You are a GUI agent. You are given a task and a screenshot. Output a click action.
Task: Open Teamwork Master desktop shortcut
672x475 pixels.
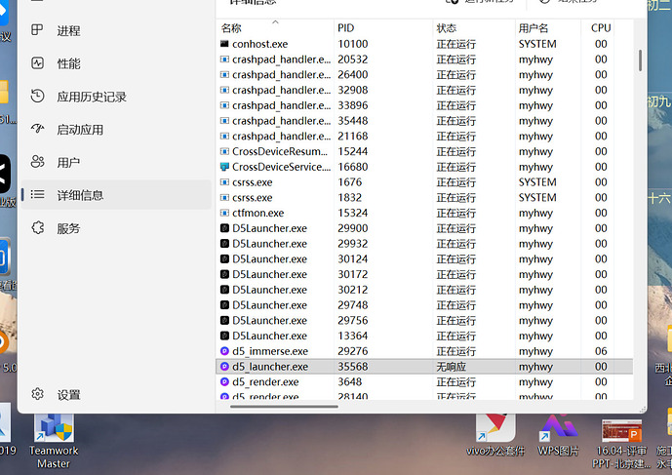(x=54, y=443)
